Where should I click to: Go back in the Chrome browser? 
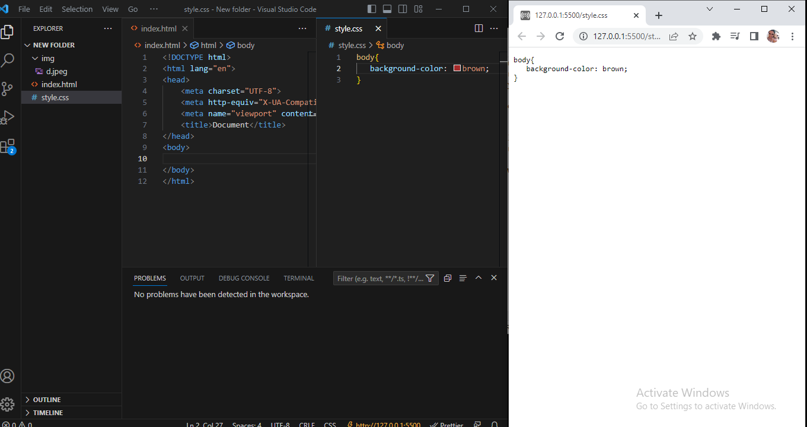point(522,36)
